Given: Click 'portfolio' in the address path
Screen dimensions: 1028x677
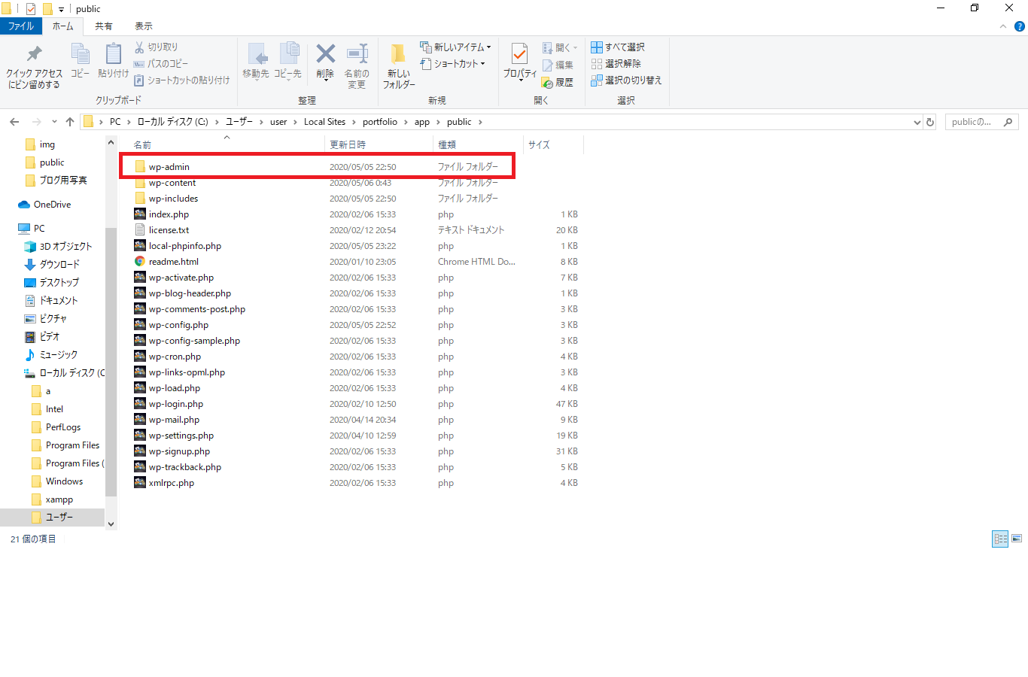Looking at the screenshot, I should click(380, 122).
